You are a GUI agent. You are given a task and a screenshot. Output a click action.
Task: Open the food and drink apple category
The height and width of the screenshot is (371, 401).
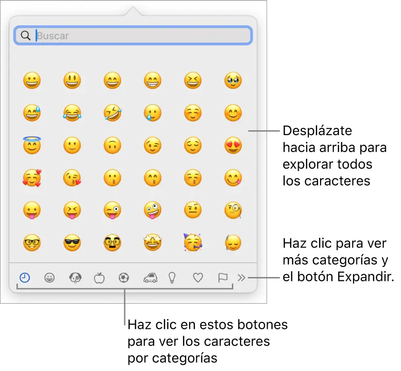(99, 278)
